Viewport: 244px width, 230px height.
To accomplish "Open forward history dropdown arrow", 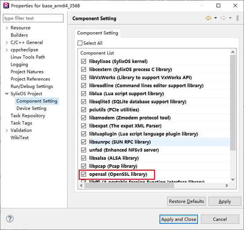I will [230, 18].
